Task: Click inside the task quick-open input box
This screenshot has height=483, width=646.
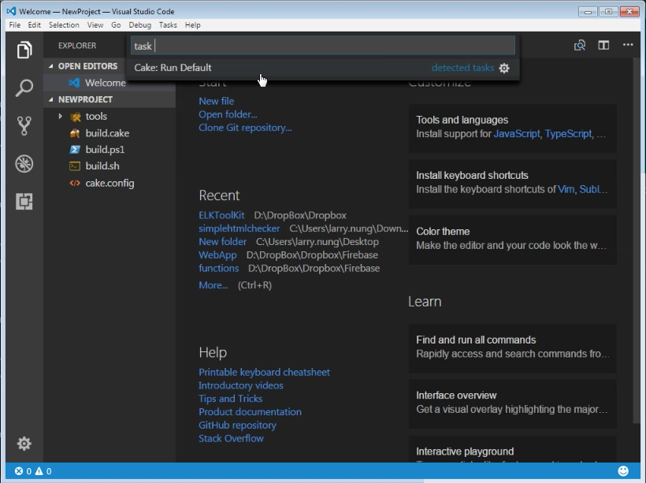Action: 323,46
